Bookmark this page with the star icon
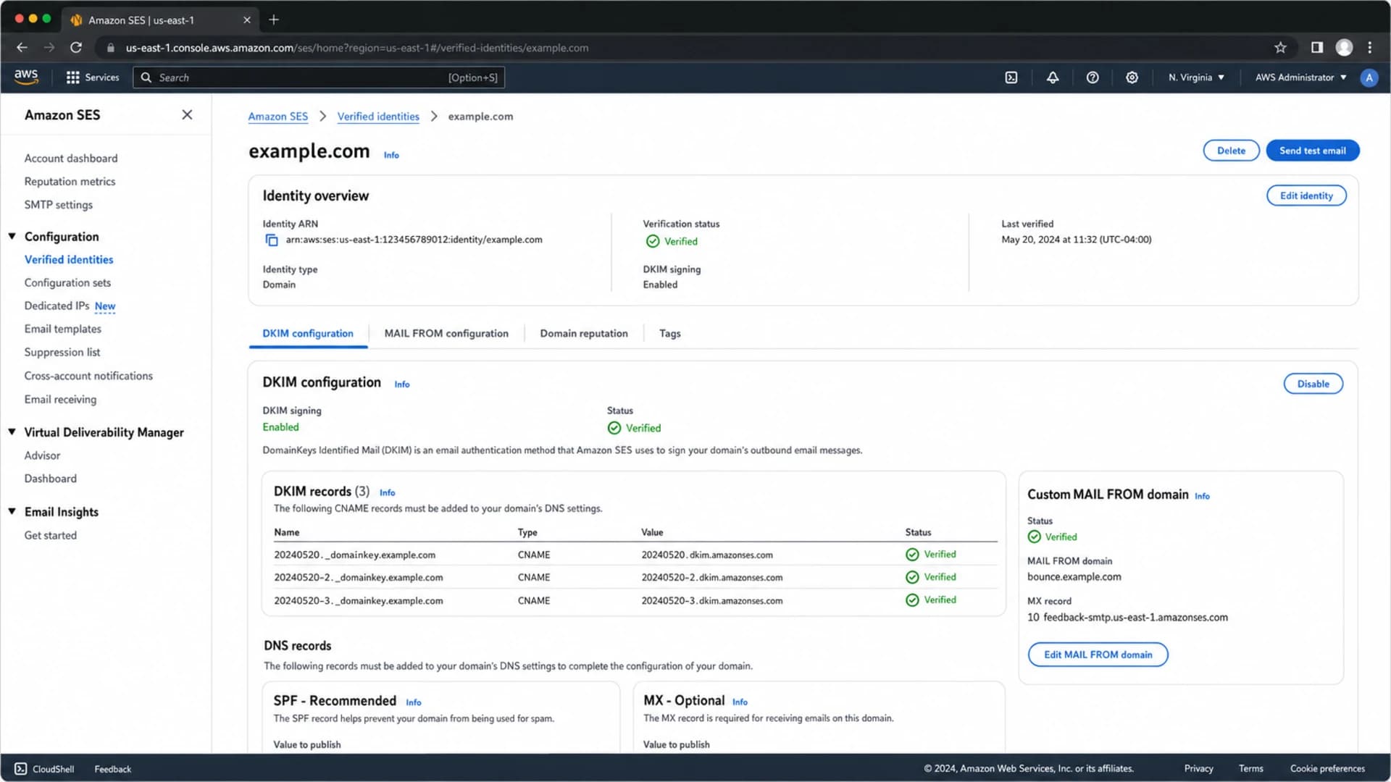This screenshot has height=782, width=1391. pyautogui.click(x=1280, y=48)
